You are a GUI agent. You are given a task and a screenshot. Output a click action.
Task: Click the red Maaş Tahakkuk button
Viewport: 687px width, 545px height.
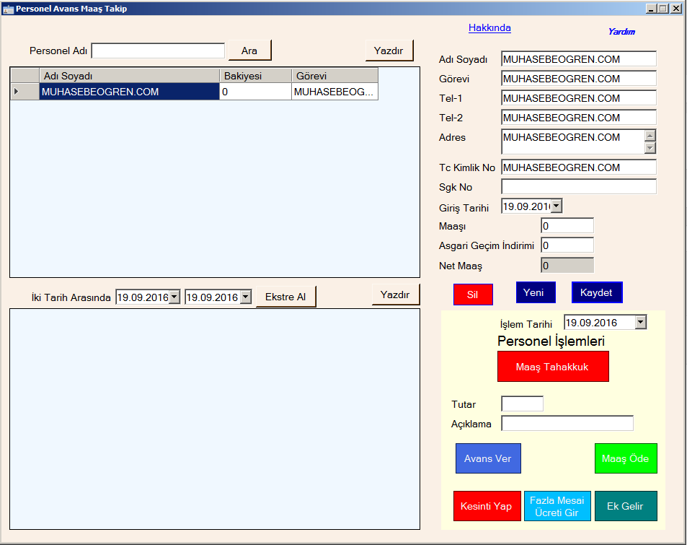pos(553,367)
